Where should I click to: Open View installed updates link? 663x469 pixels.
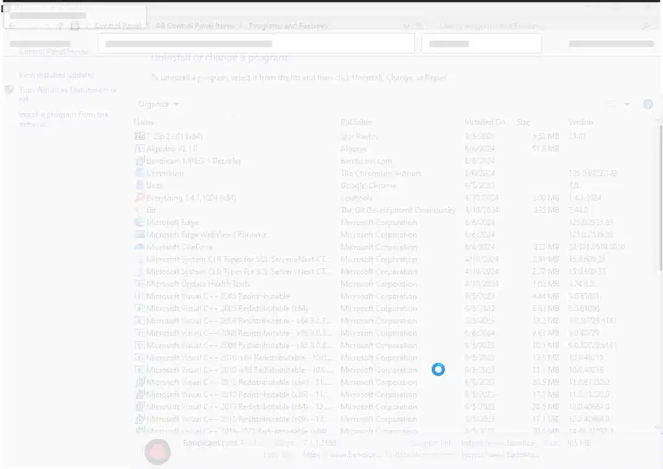(x=56, y=75)
